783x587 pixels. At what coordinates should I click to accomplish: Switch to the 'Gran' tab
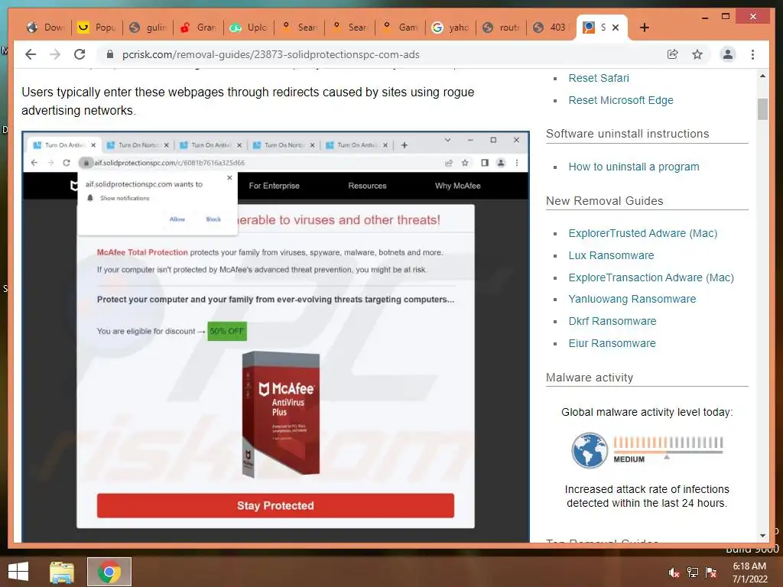(x=198, y=28)
